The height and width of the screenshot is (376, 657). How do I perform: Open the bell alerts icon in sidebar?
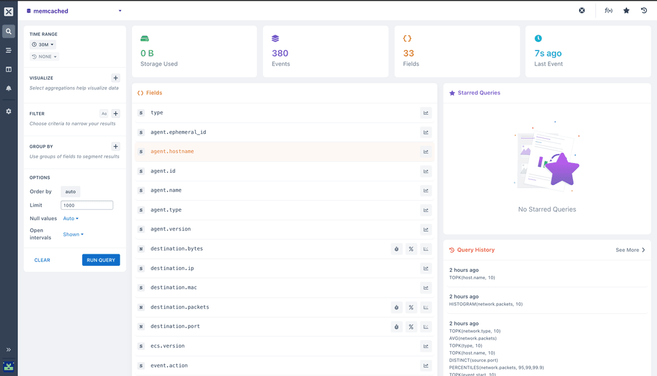click(9, 88)
